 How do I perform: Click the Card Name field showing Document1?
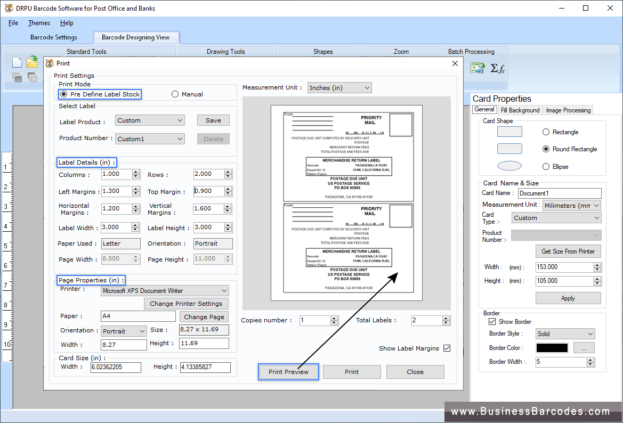(559, 193)
